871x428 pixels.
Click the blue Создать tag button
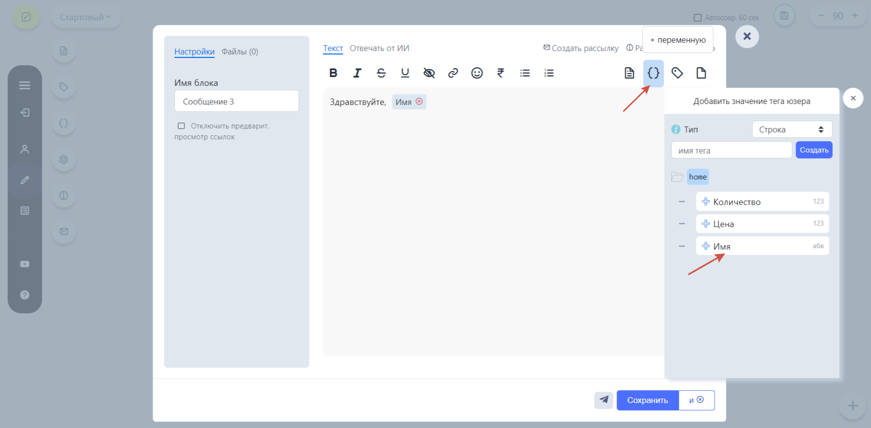coord(814,150)
